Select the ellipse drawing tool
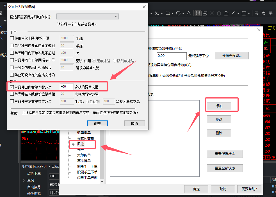Image resolution: width=276 pixels, height=197 pixels. click(x=178, y=13)
